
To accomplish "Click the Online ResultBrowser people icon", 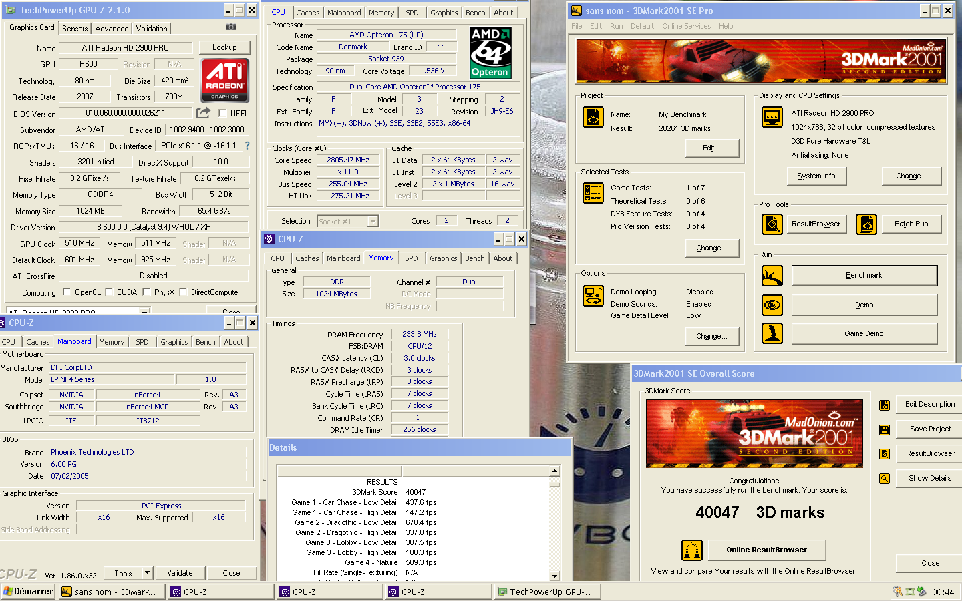I will pyautogui.click(x=692, y=550).
